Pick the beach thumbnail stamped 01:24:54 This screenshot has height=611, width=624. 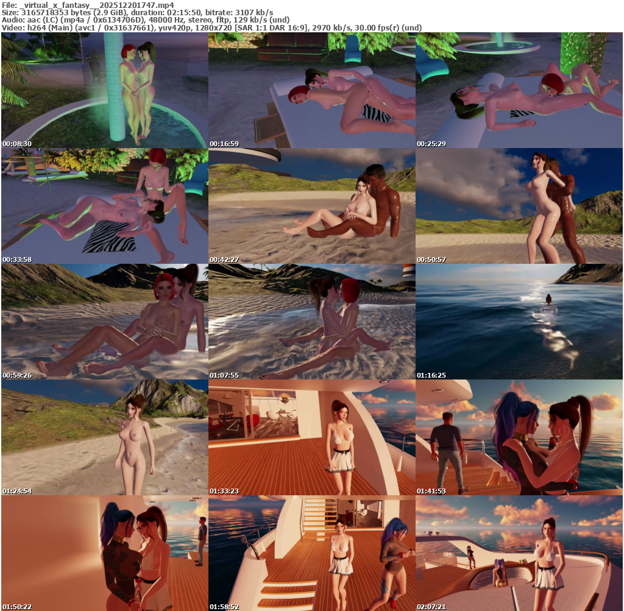click(x=105, y=437)
